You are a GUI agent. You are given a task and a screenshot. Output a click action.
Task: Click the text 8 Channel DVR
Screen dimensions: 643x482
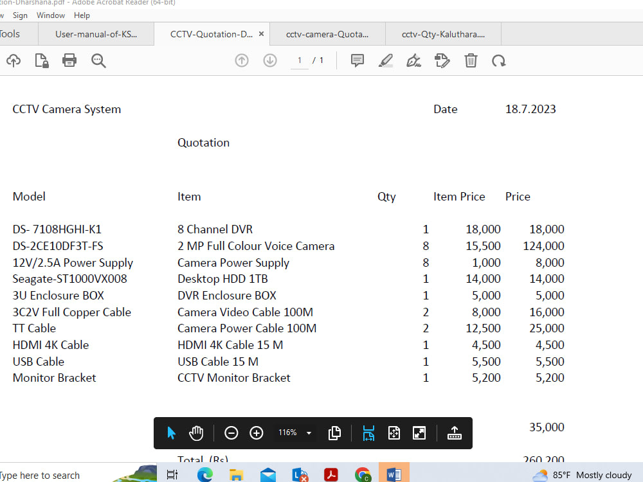pos(215,229)
